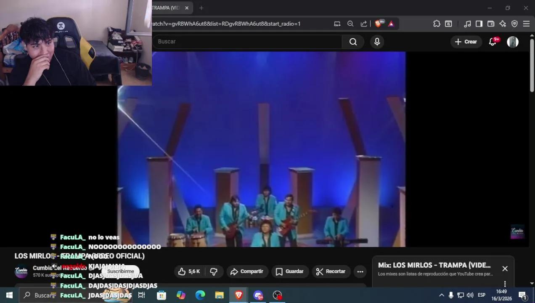
Task: Open Microsoft Store from taskbar
Action: point(162,295)
